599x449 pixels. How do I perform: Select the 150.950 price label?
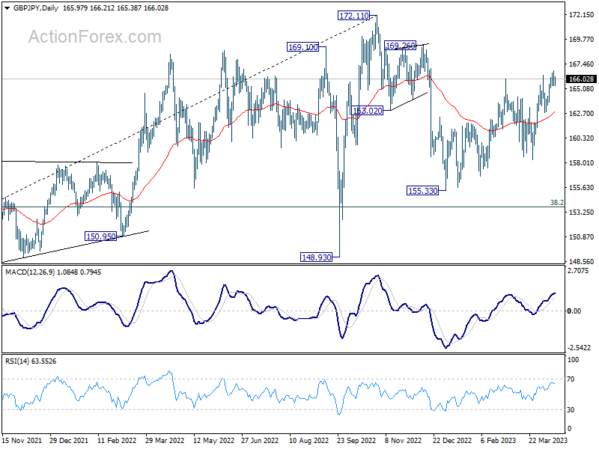(x=100, y=236)
